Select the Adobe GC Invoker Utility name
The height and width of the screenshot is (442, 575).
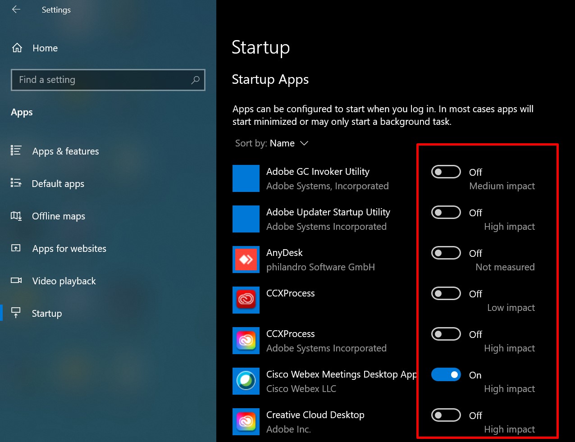318,172
